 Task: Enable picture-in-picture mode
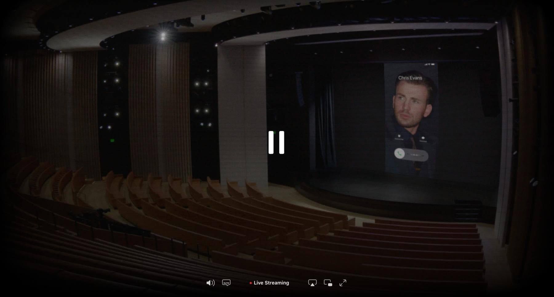tap(328, 283)
